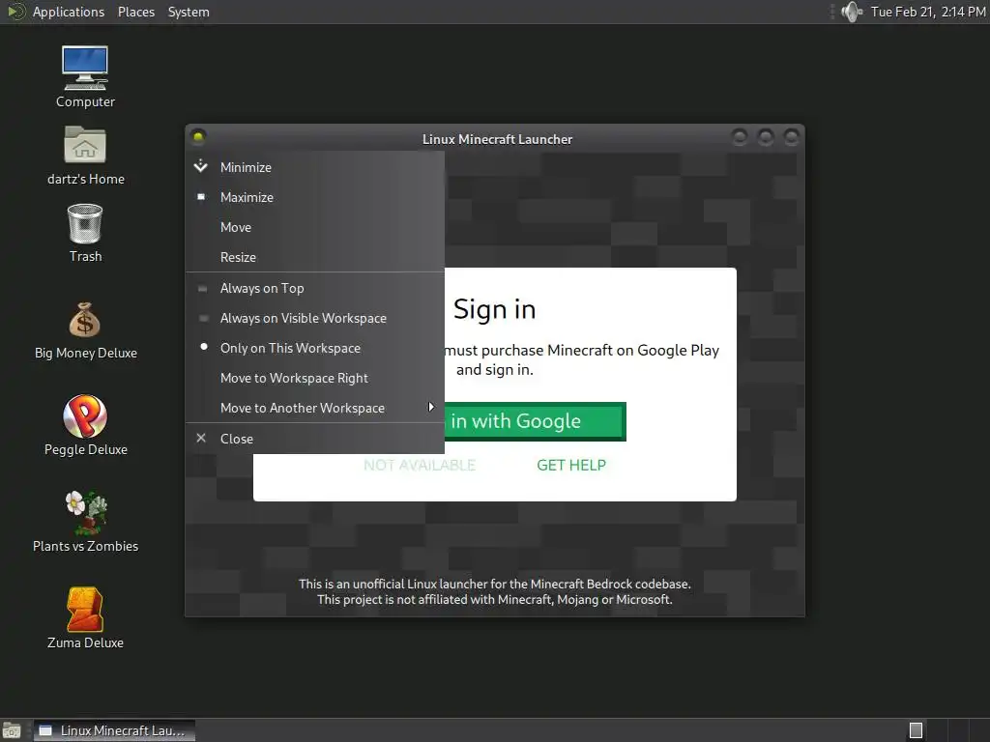The width and height of the screenshot is (990, 742).
Task: Expand Move to Another Workspace submenu
Action: coord(315,408)
